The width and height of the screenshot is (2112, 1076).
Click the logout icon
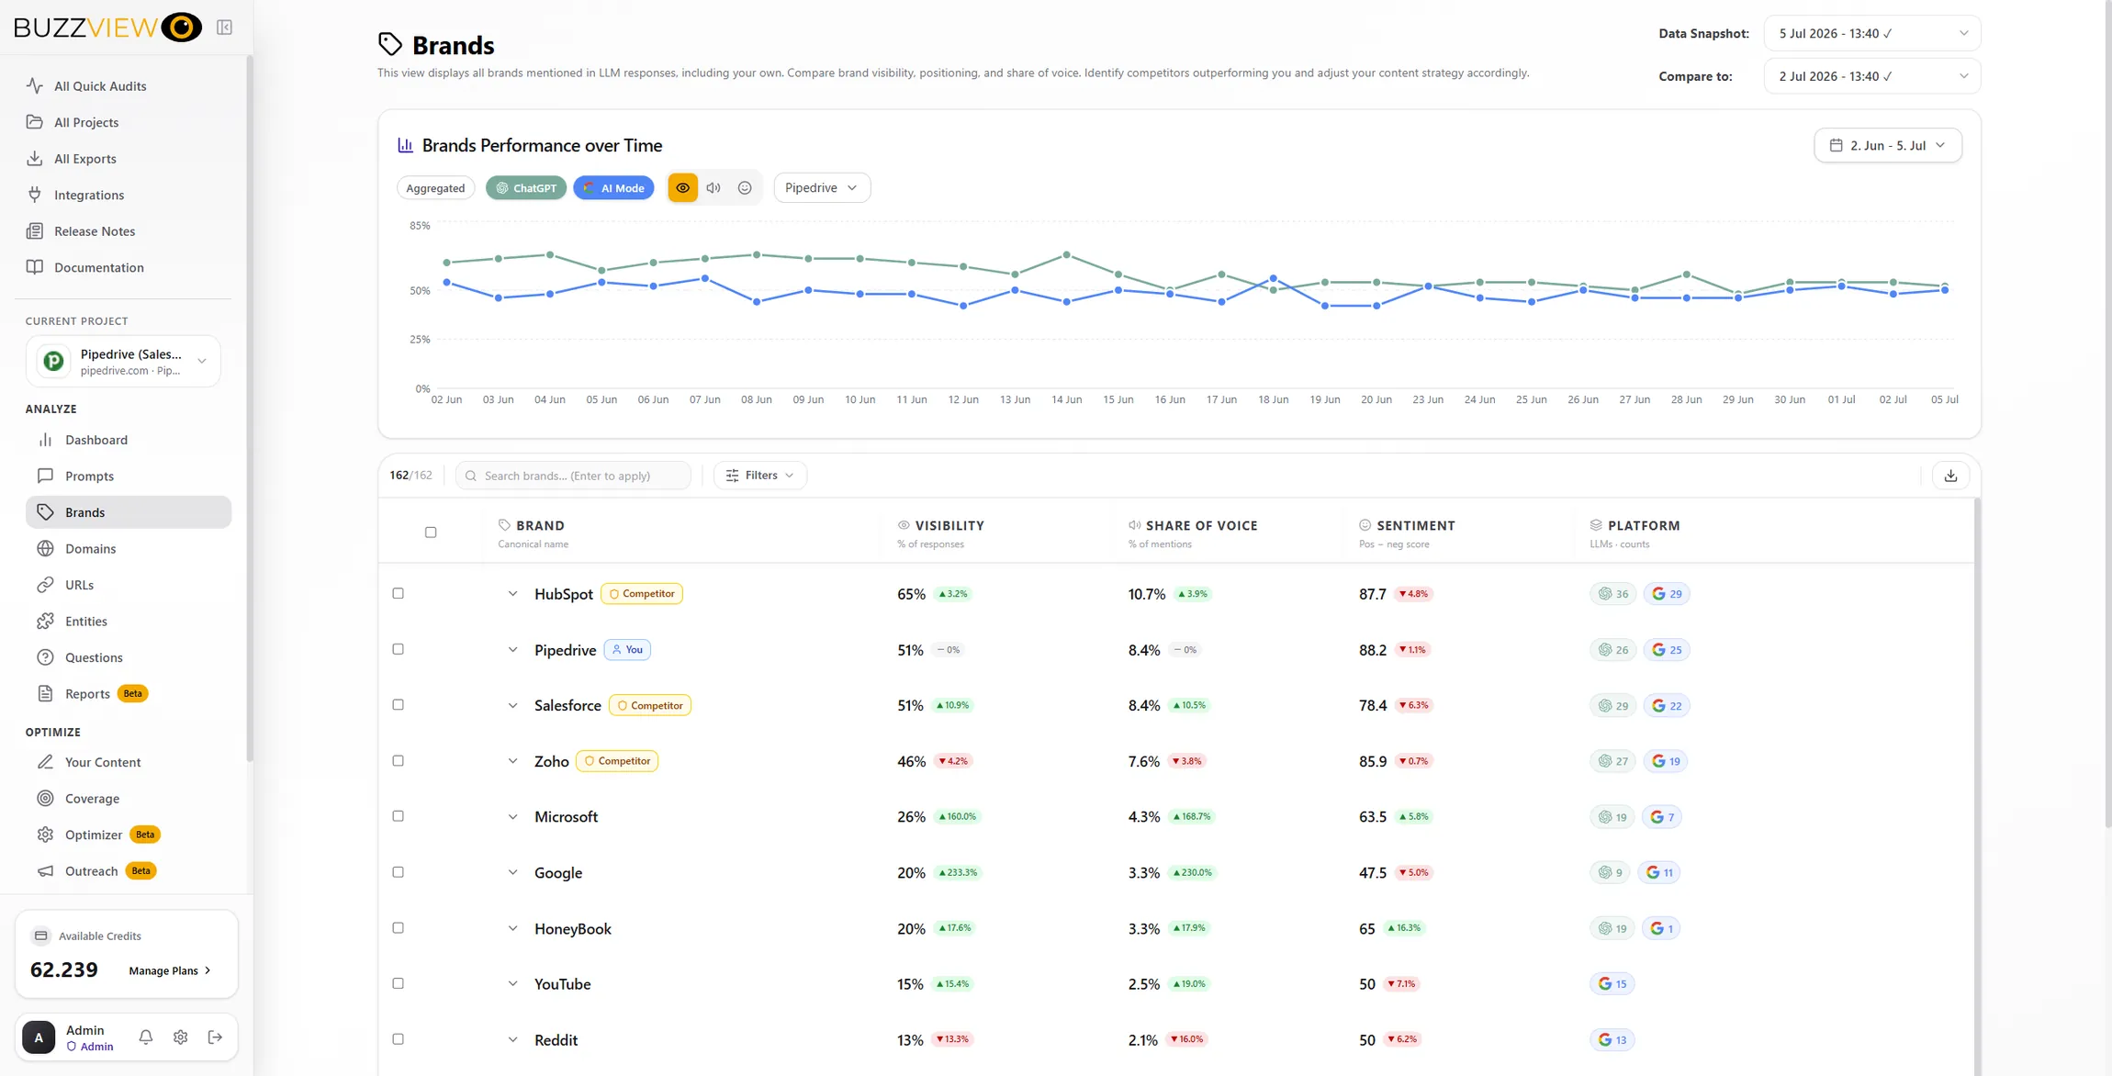pyautogui.click(x=215, y=1037)
